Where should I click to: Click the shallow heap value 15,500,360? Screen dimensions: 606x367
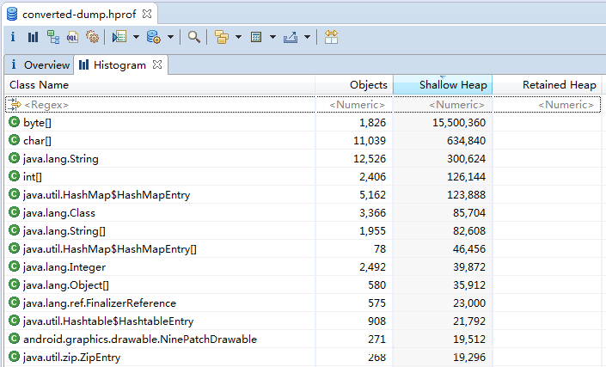tap(459, 123)
